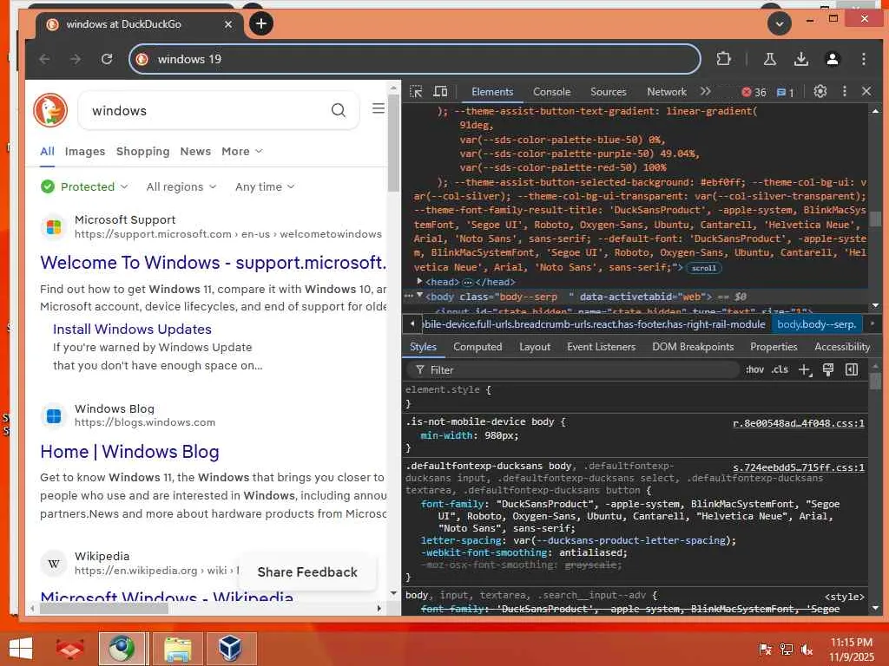This screenshot has width=889, height=666.
Task: Open the 'Install Windows Updates' sublink
Action: pyautogui.click(x=132, y=329)
